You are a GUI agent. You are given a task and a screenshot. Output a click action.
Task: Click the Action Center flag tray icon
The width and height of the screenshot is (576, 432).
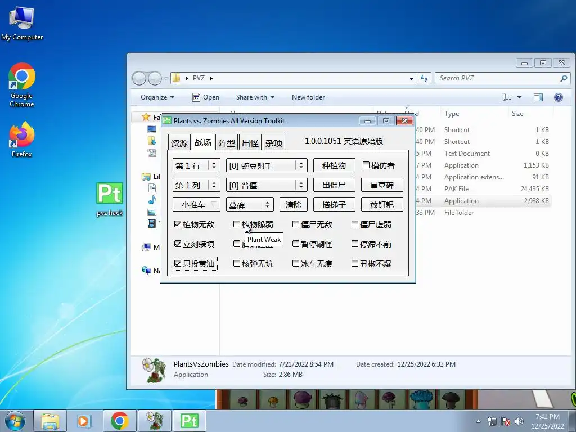point(506,421)
